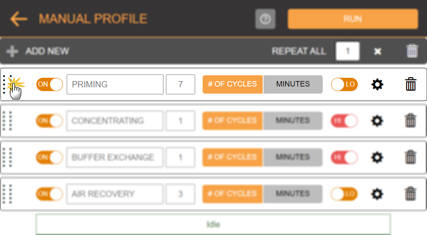Open settings gear for the Priming step
Screen dimensions: 427x235
point(377,84)
